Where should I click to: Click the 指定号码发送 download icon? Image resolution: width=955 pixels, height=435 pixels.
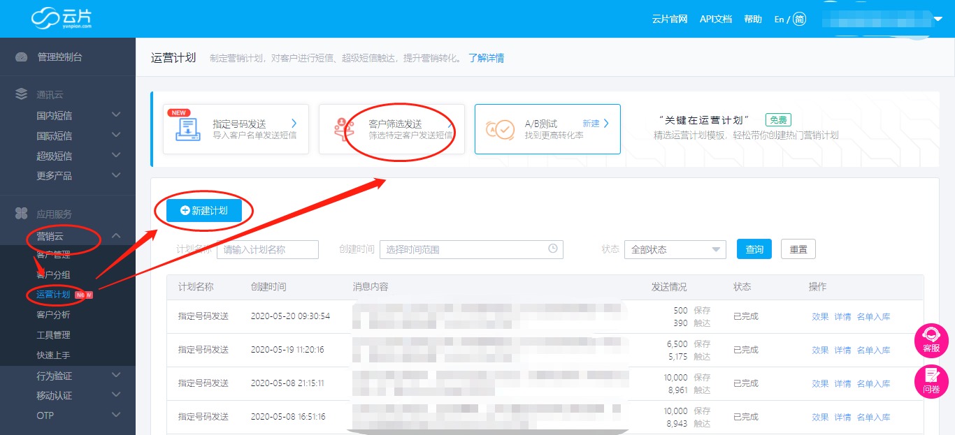click(x=187, y=129)
